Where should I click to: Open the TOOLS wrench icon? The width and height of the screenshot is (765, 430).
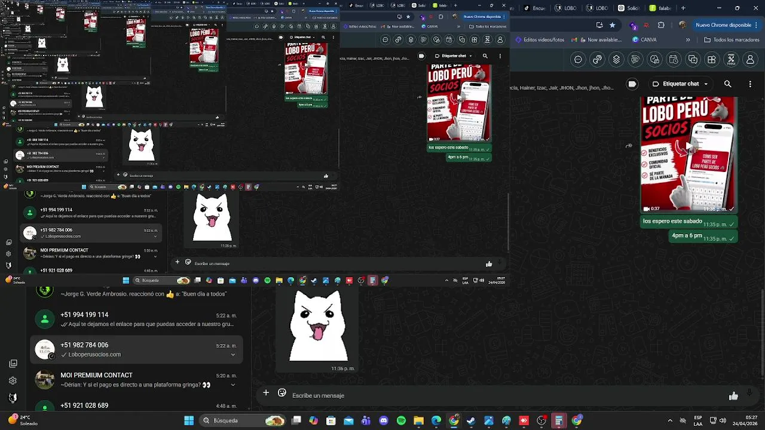731,60
